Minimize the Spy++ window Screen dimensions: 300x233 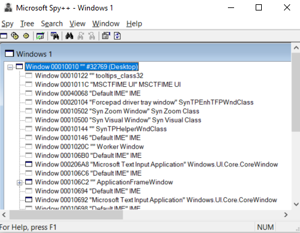pyautogui.click(x=231, y=8)
